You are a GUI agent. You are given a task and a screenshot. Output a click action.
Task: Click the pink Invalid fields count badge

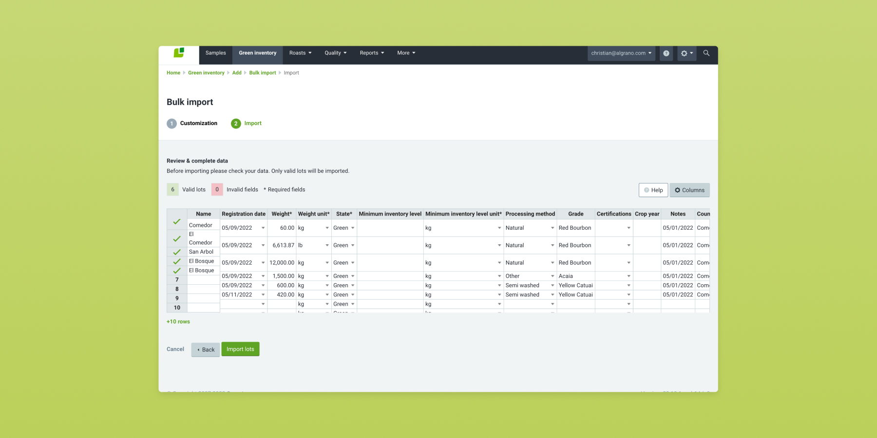(217, 190)
